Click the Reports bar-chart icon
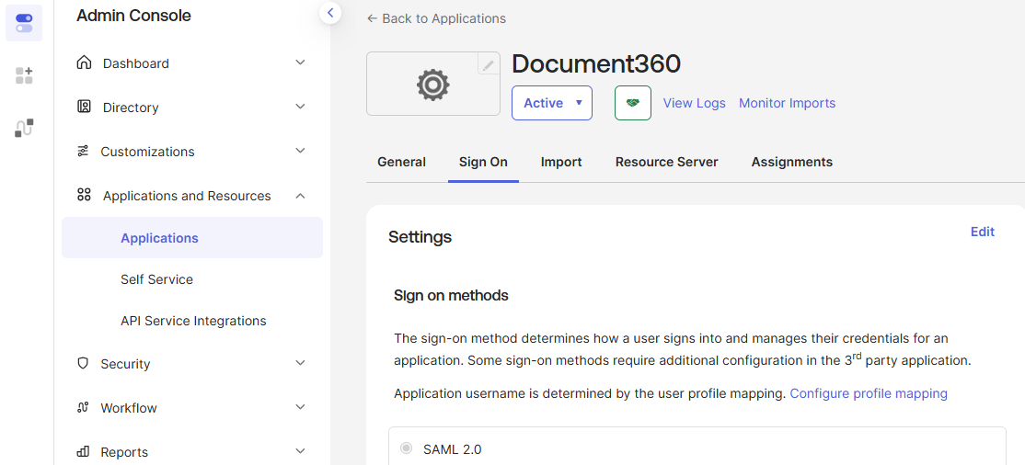Screen dimensions: 1025x465 pos(83,451)
